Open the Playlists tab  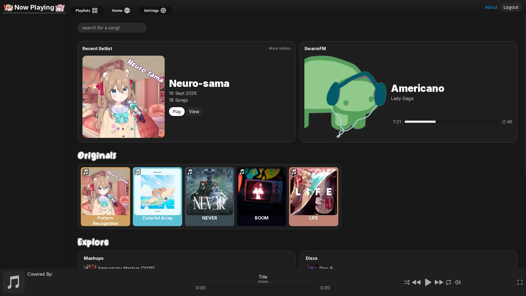click(x=87, y=10)
